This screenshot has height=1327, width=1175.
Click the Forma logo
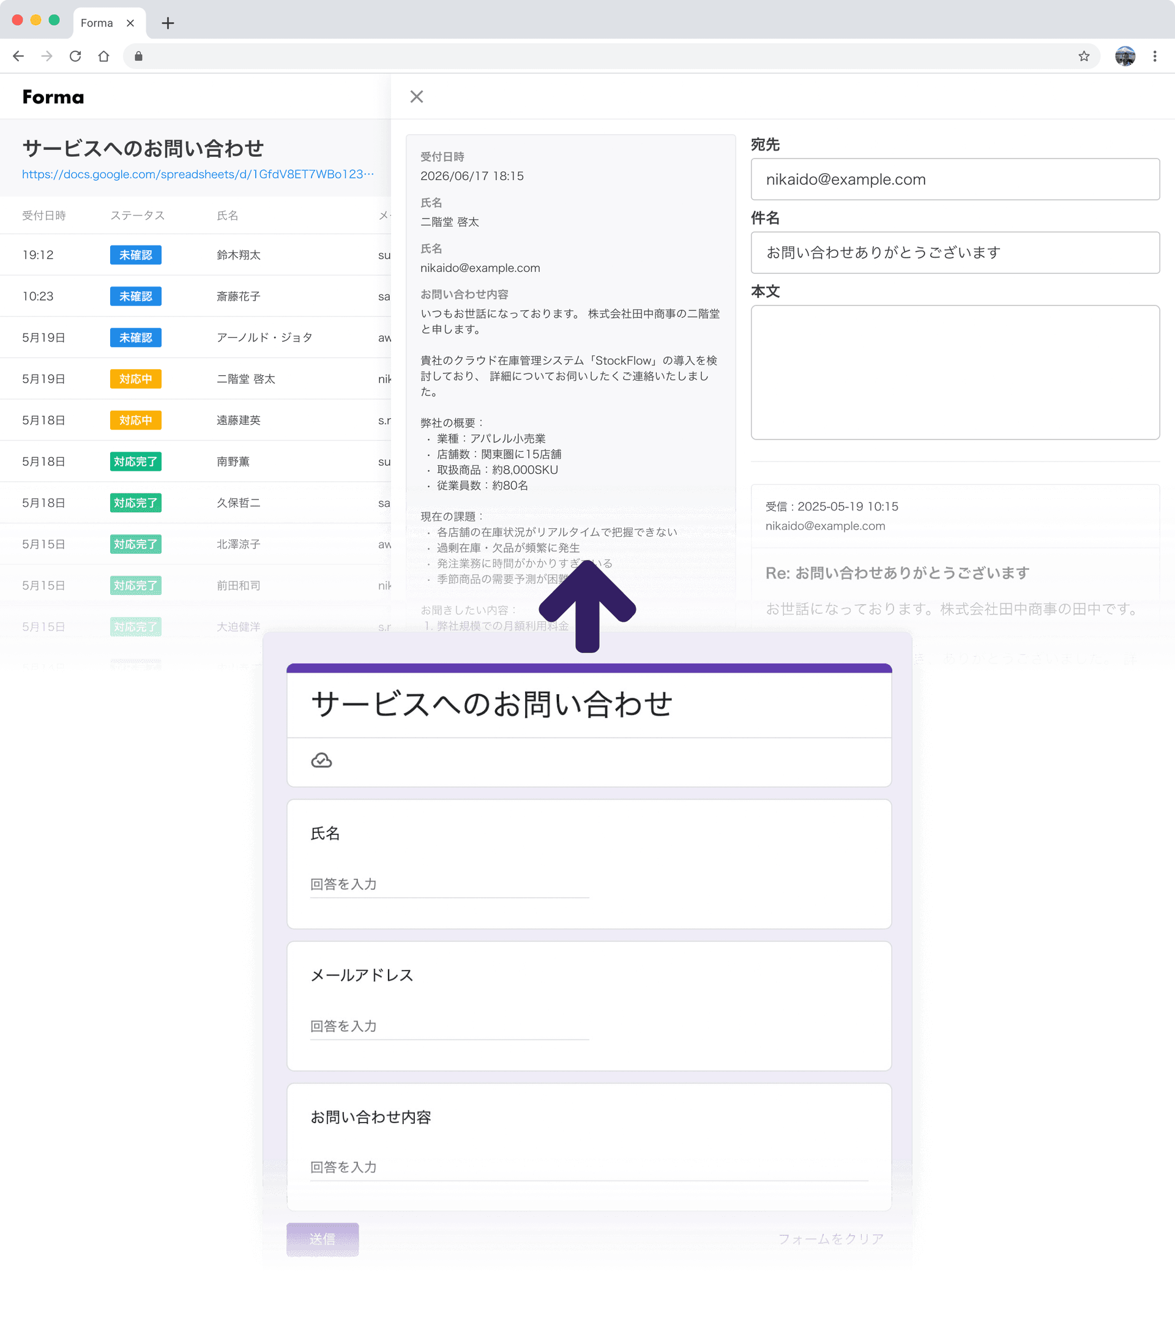tap(53, 97)
